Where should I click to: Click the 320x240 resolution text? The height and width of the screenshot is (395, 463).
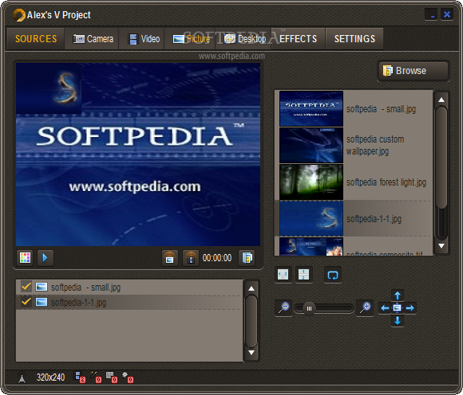(x=50, y=377)
